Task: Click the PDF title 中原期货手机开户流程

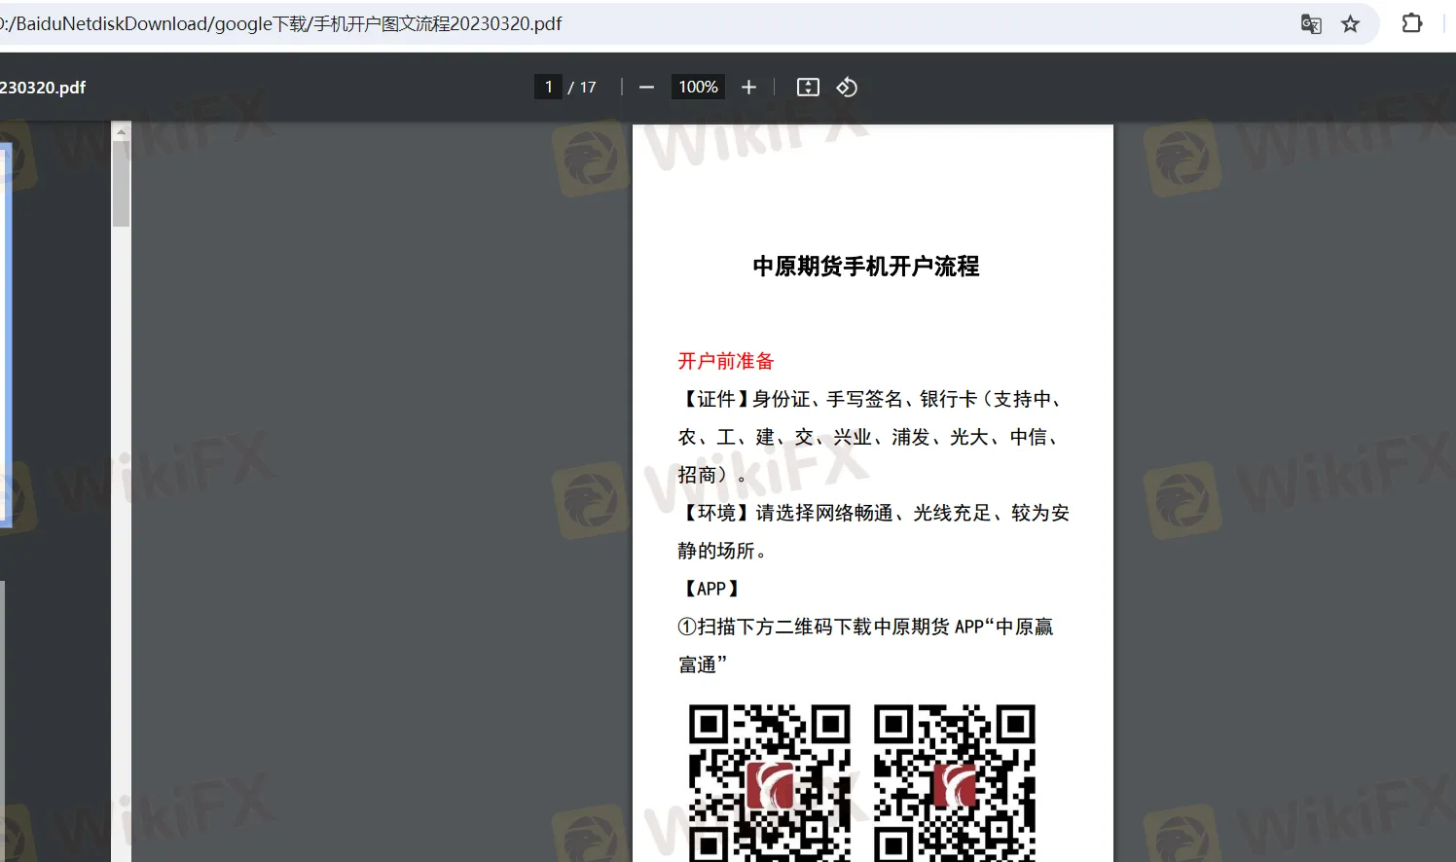Action: tap(866, 267)
